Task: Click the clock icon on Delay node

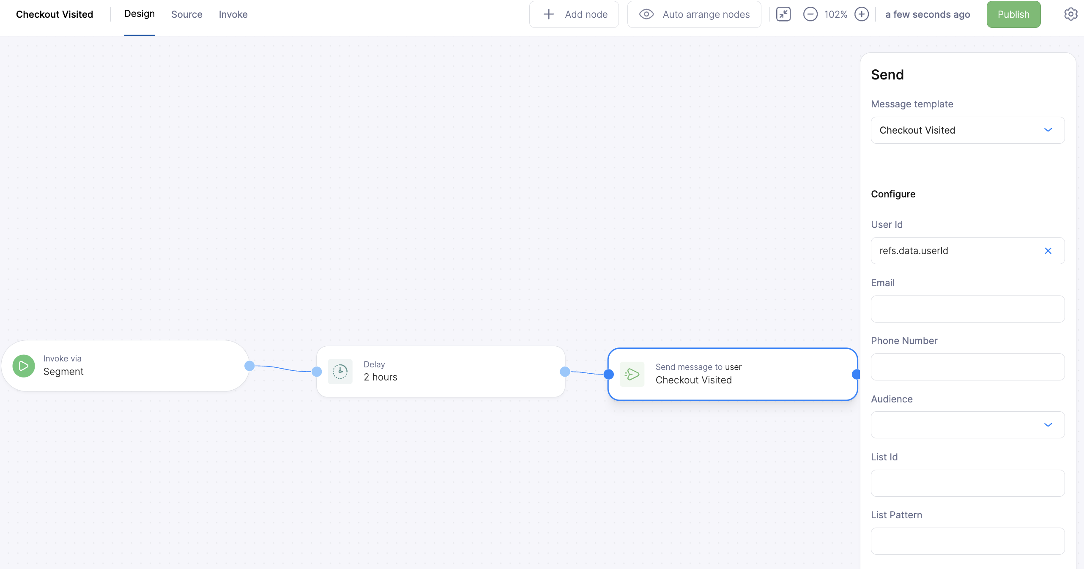Action: (340, 372)
